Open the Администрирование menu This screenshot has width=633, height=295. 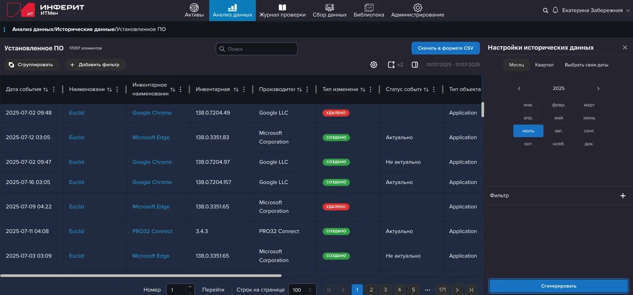pyautogui.click(x=417, y=10)
